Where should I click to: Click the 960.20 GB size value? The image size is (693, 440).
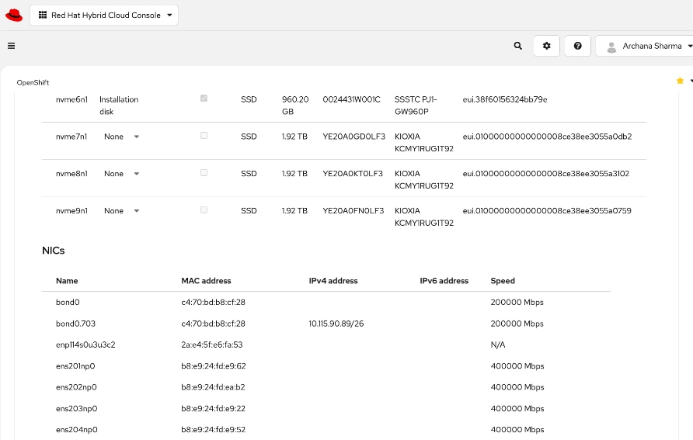(x=295, y=106)
